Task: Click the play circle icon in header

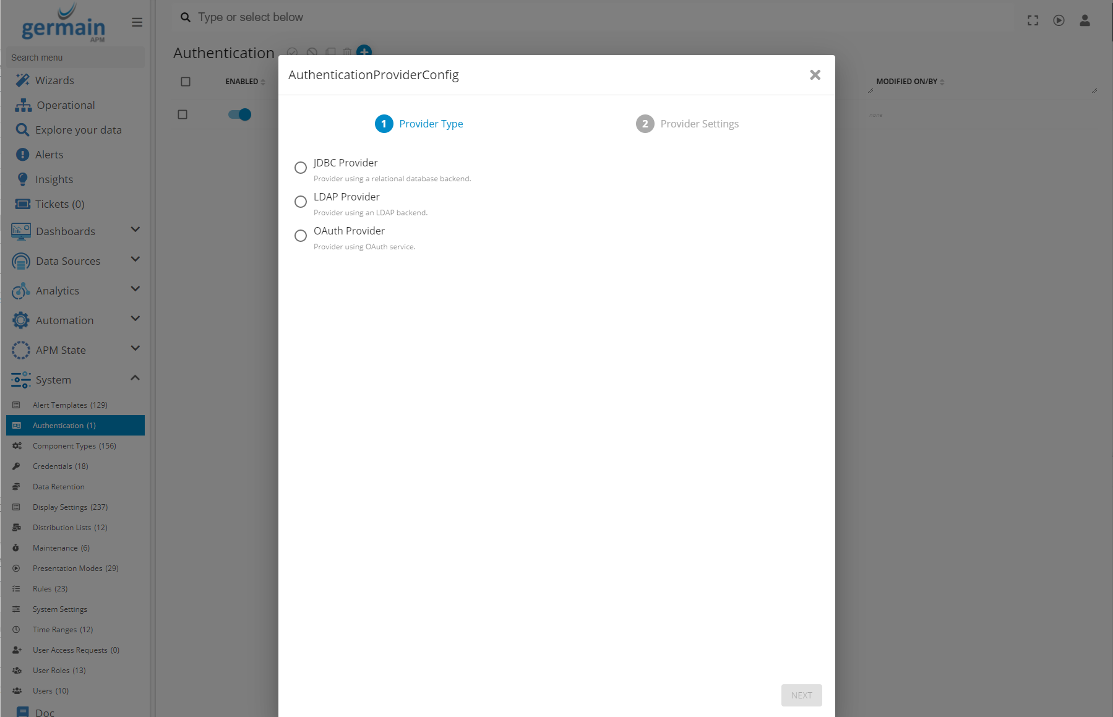Action: [1059, 20]
